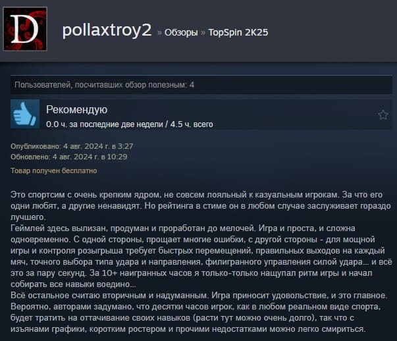Click the » separator before TopSpin 2K25
397x341 pixels.
tap(203, 32)
